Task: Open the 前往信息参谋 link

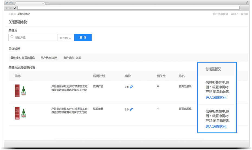Action: pyautogui.click(x=220, y=14)
